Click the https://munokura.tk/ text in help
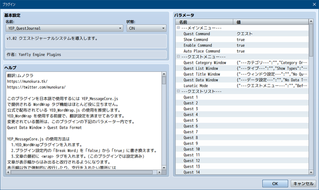The height and width of the screenshot is (190, 319). [x=27, y=81]
